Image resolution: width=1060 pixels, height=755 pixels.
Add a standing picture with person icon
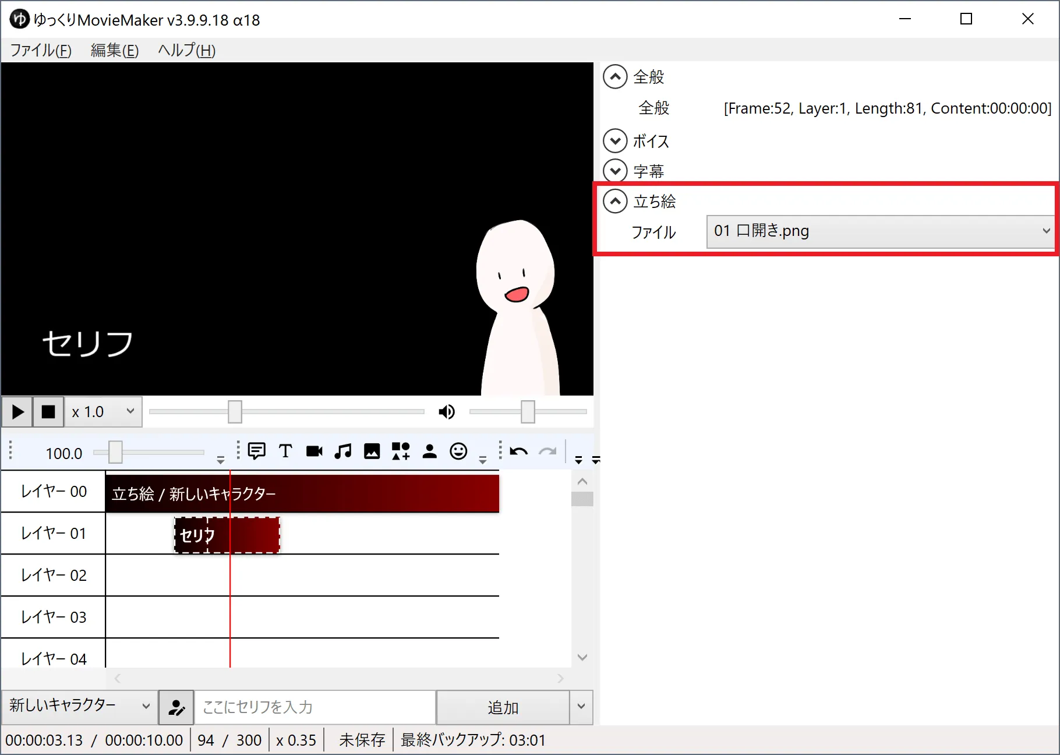(x=430, y=451)
